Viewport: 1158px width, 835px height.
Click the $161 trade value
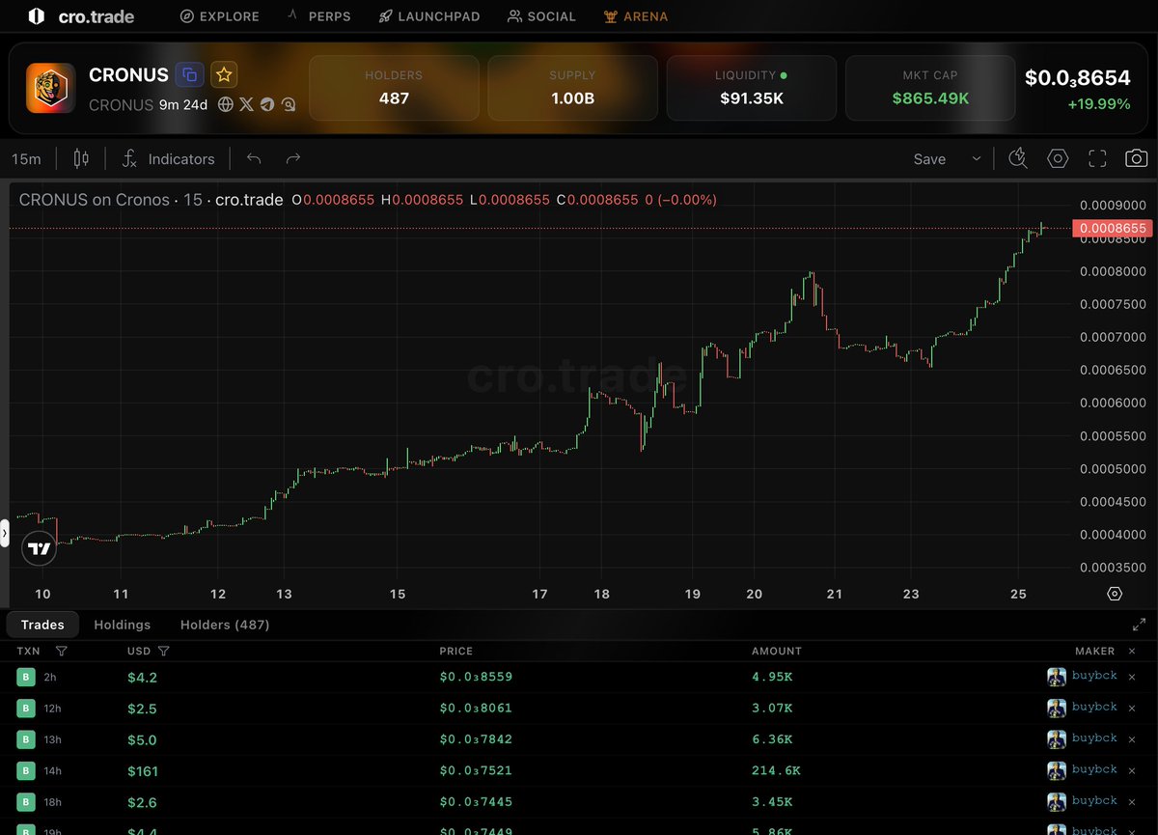click(143, 771)
